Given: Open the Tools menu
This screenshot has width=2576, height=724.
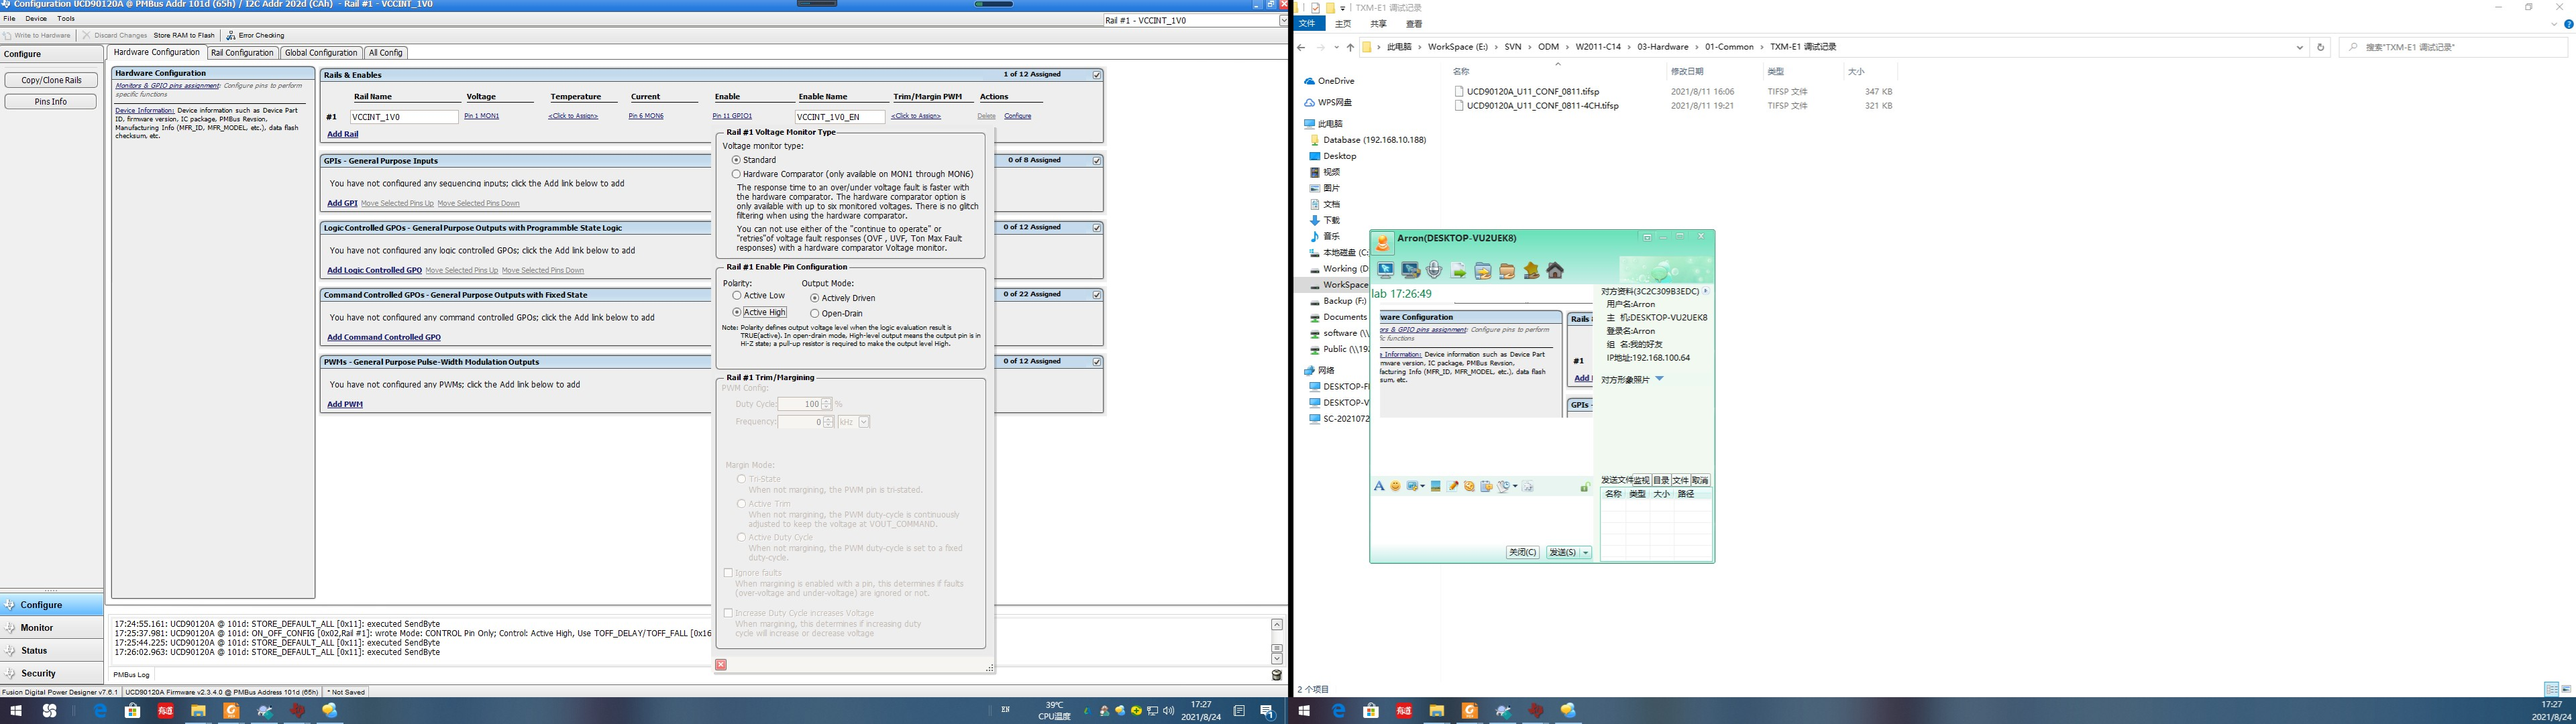Looking at the screenshot, I should coord(66,19).
